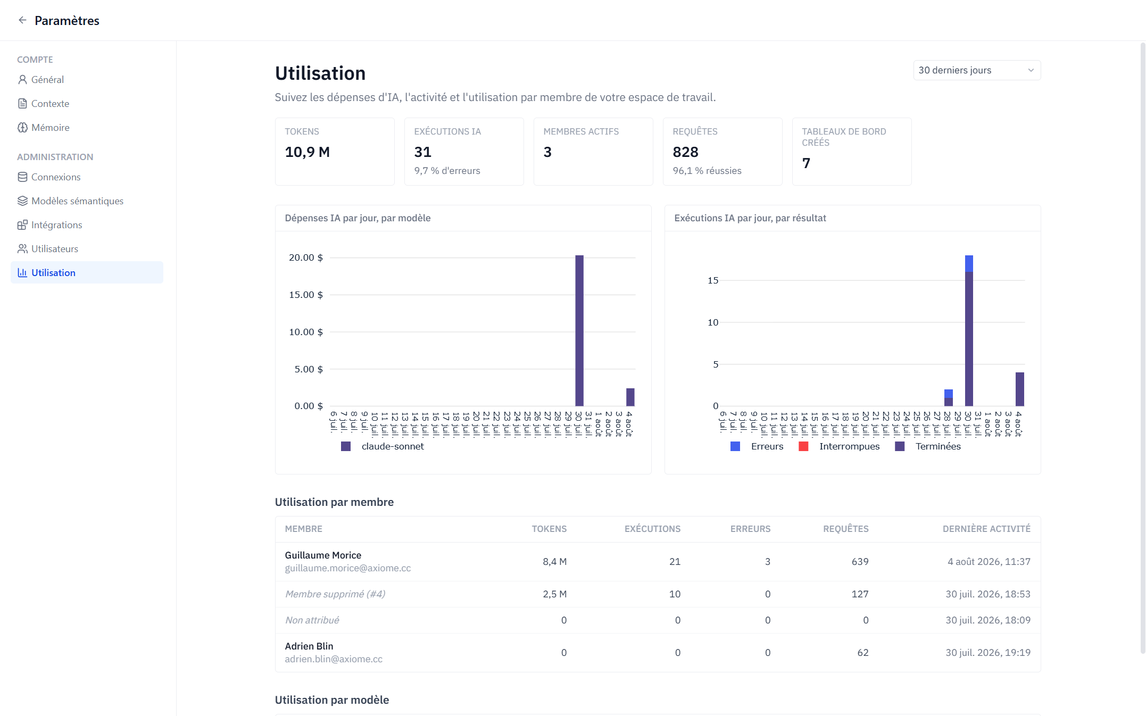1146x716 pixels.
Task: Click the Connexions database icon
Action: pyautogui.click(x=22, y=177)
